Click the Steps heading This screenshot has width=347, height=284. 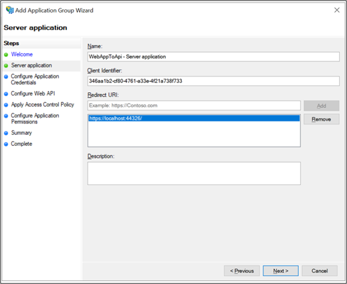tap(11, 43)
